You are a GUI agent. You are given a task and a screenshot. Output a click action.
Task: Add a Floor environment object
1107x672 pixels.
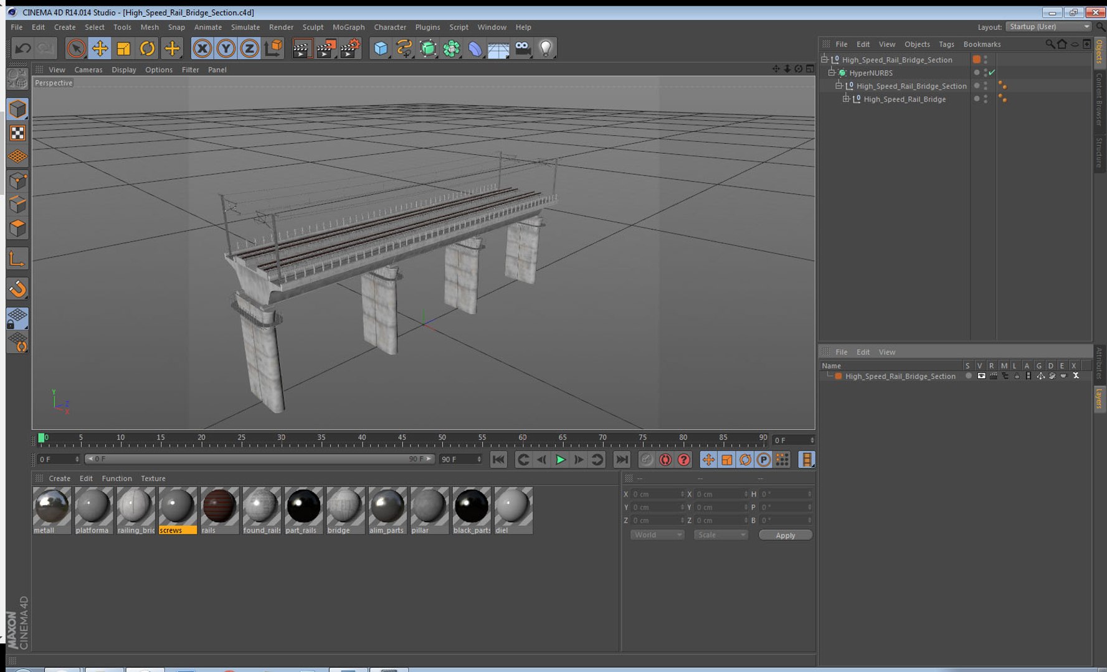[x=498, y=48]
